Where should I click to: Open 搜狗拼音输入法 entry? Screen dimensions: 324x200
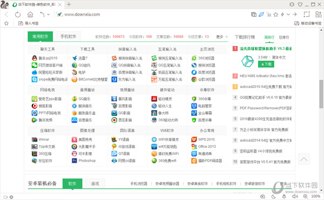pos(130,58)
